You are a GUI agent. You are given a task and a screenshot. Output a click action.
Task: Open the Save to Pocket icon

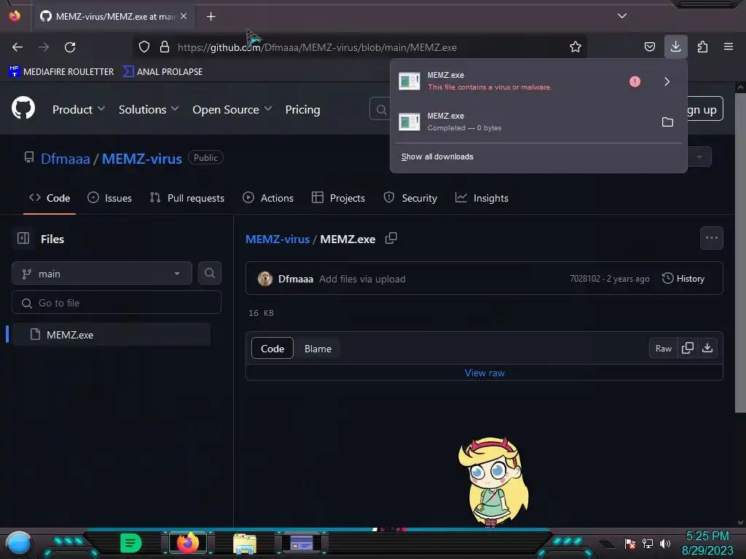[x=649, y=47]
